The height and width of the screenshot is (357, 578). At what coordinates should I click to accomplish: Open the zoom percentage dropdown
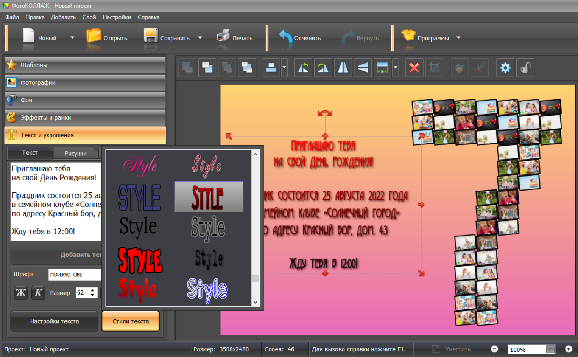(x=550, y=349)
